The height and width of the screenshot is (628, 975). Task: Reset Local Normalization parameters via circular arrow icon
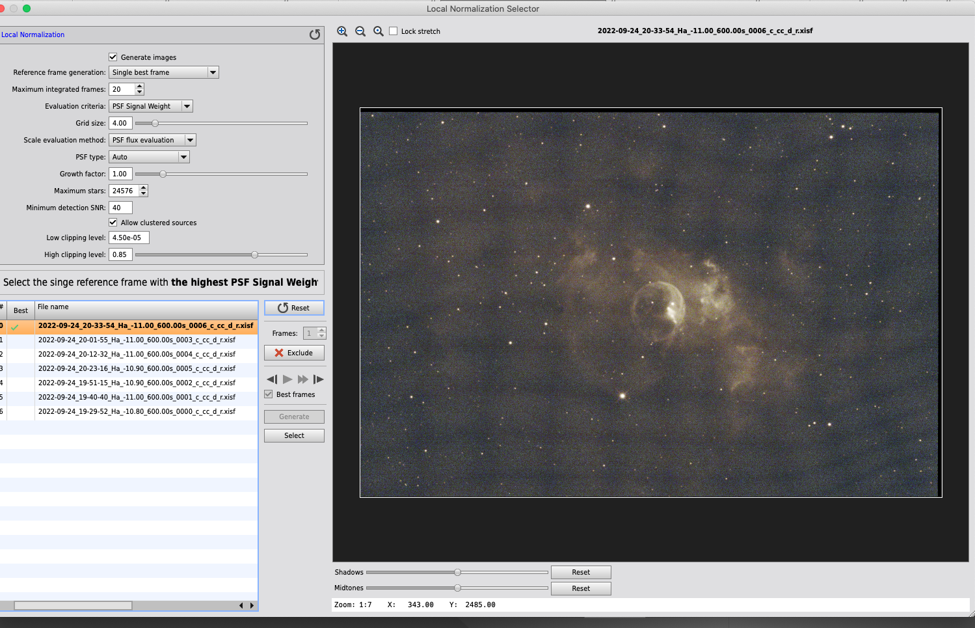[315, 34]
